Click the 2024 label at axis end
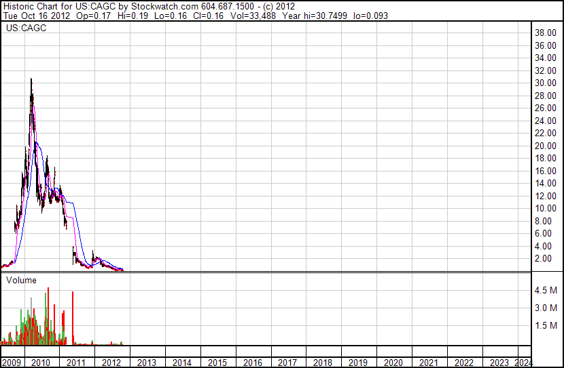The height and width of the screenshot is (368, 564). tap(524, 363)
